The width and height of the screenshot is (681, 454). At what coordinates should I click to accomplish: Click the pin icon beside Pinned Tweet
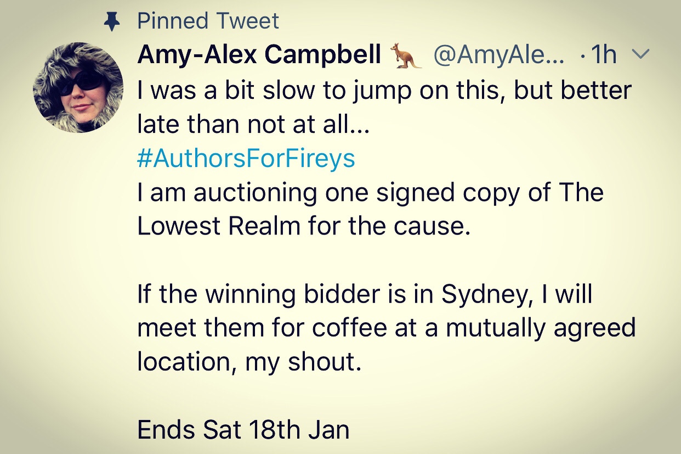[x=112, y=22]
